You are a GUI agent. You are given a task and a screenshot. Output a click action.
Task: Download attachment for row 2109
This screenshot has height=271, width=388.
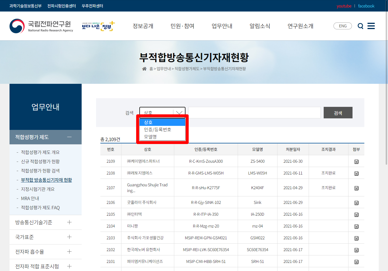(356, 162)
